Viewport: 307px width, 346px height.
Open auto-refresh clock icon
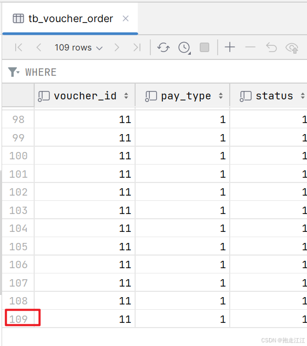184,47
